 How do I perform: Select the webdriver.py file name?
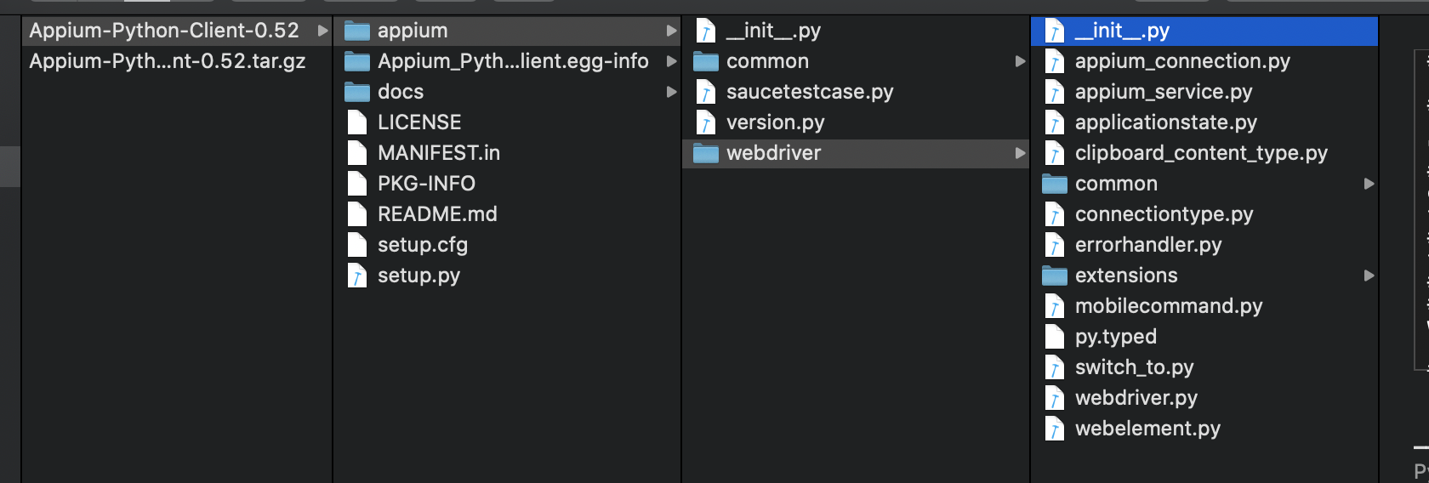pos(1136,398)
